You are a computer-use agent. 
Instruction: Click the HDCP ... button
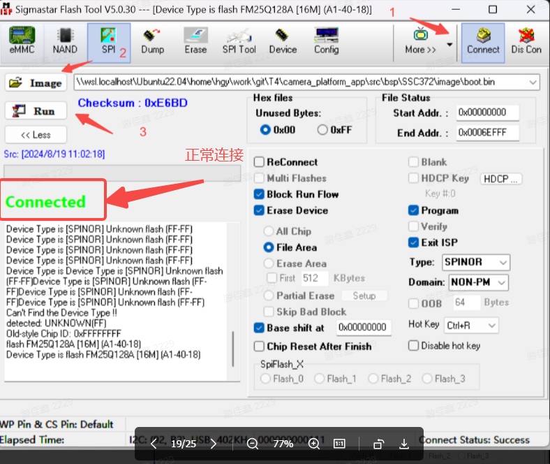pyautogui.click(x=500, y=179)
